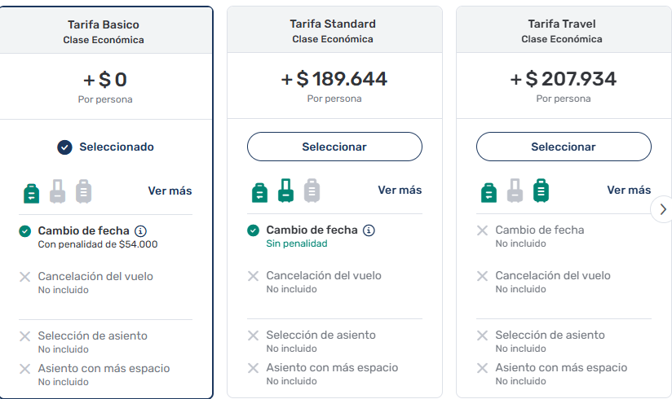Click the Tarifa Basico personal item bag icon

(x=31, y=191)
